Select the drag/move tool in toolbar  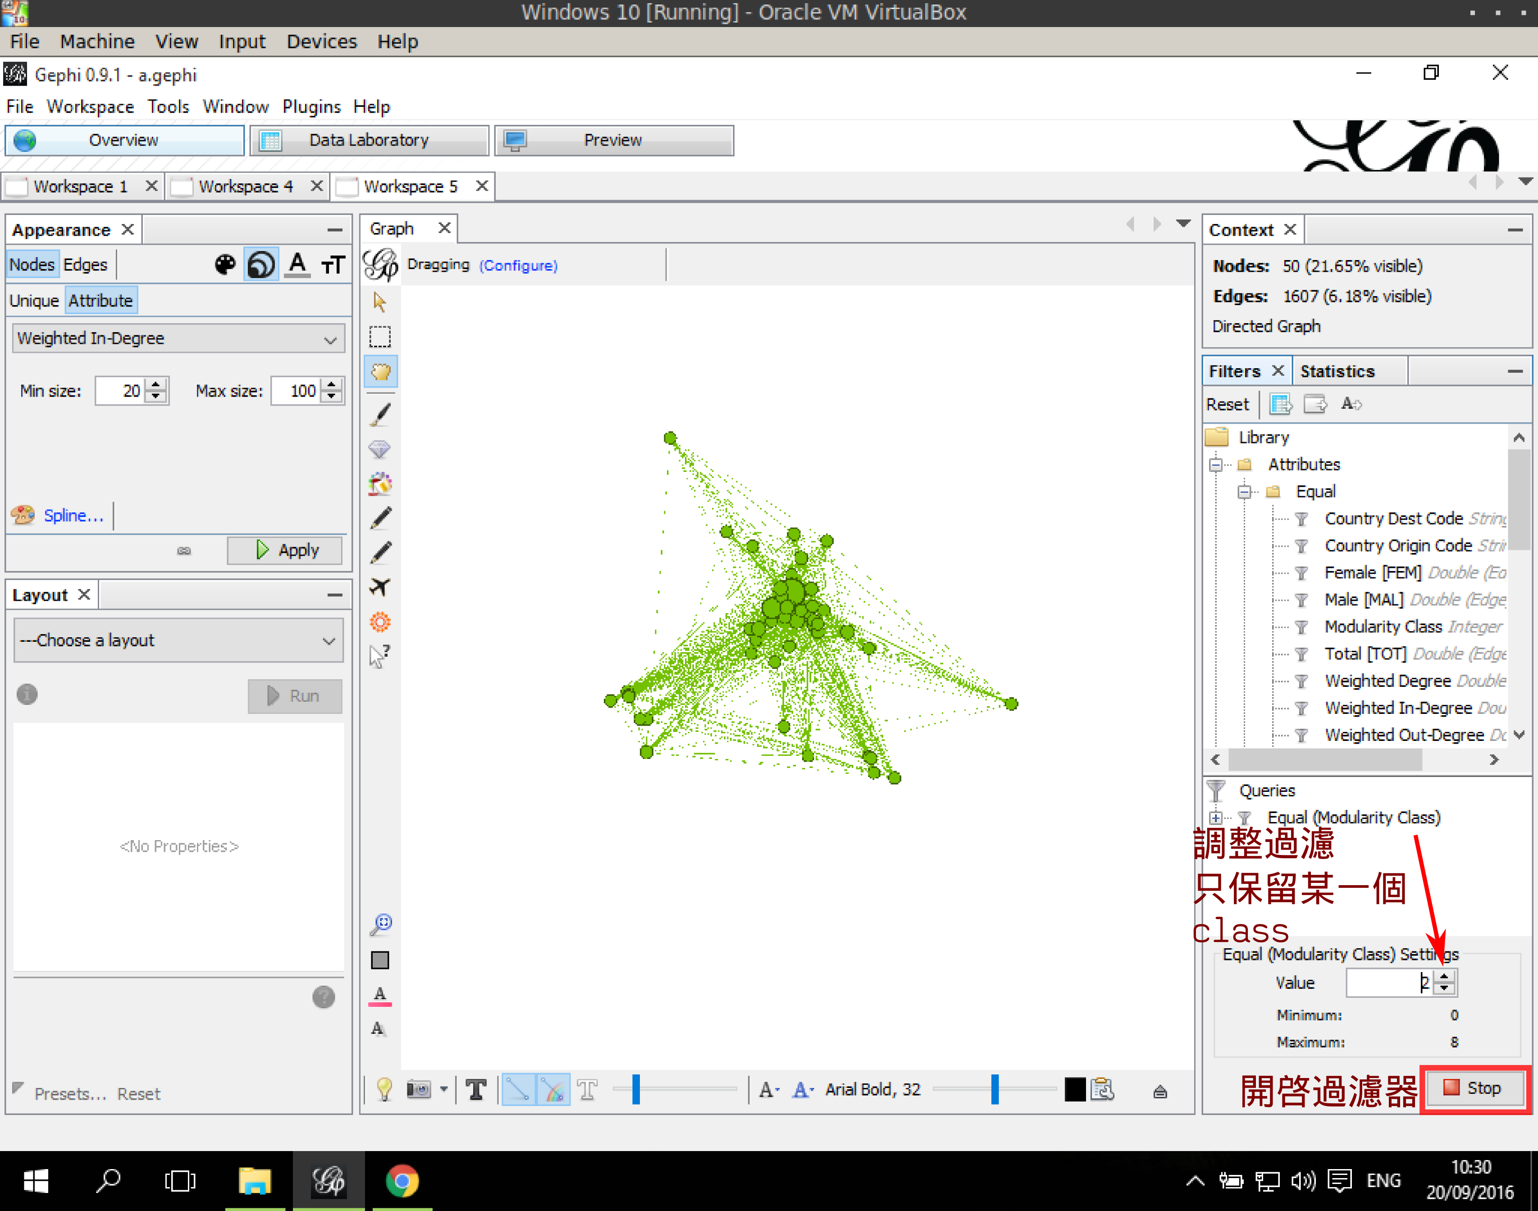click(381, 372)
